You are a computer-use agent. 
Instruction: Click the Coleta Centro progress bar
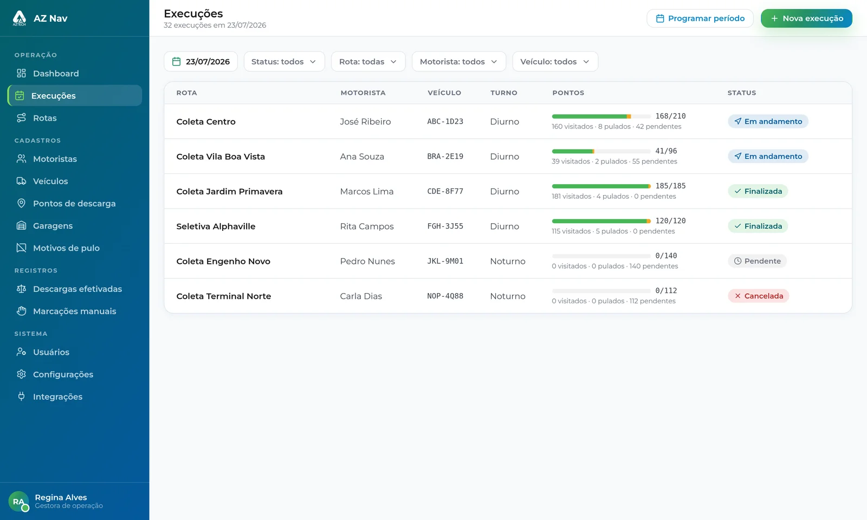601,116
